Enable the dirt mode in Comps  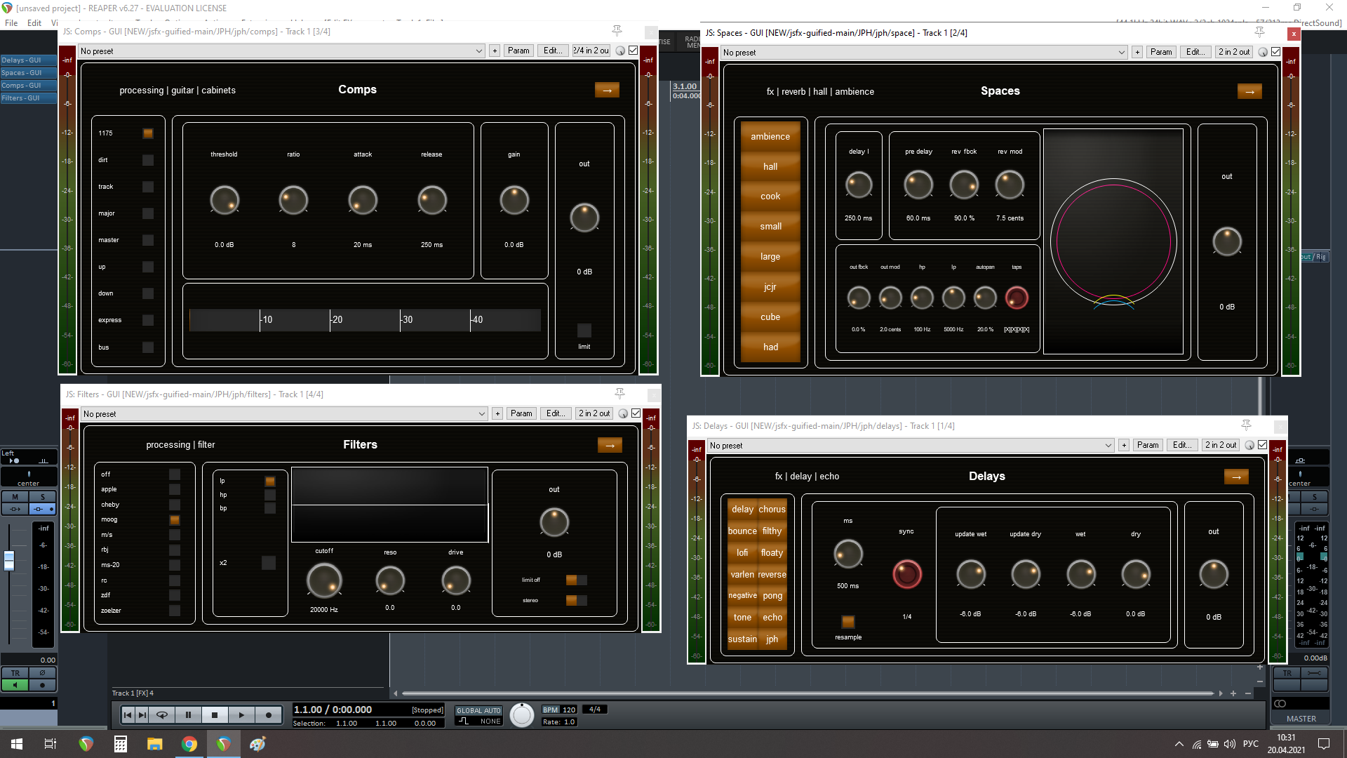[x=148, y=160]
